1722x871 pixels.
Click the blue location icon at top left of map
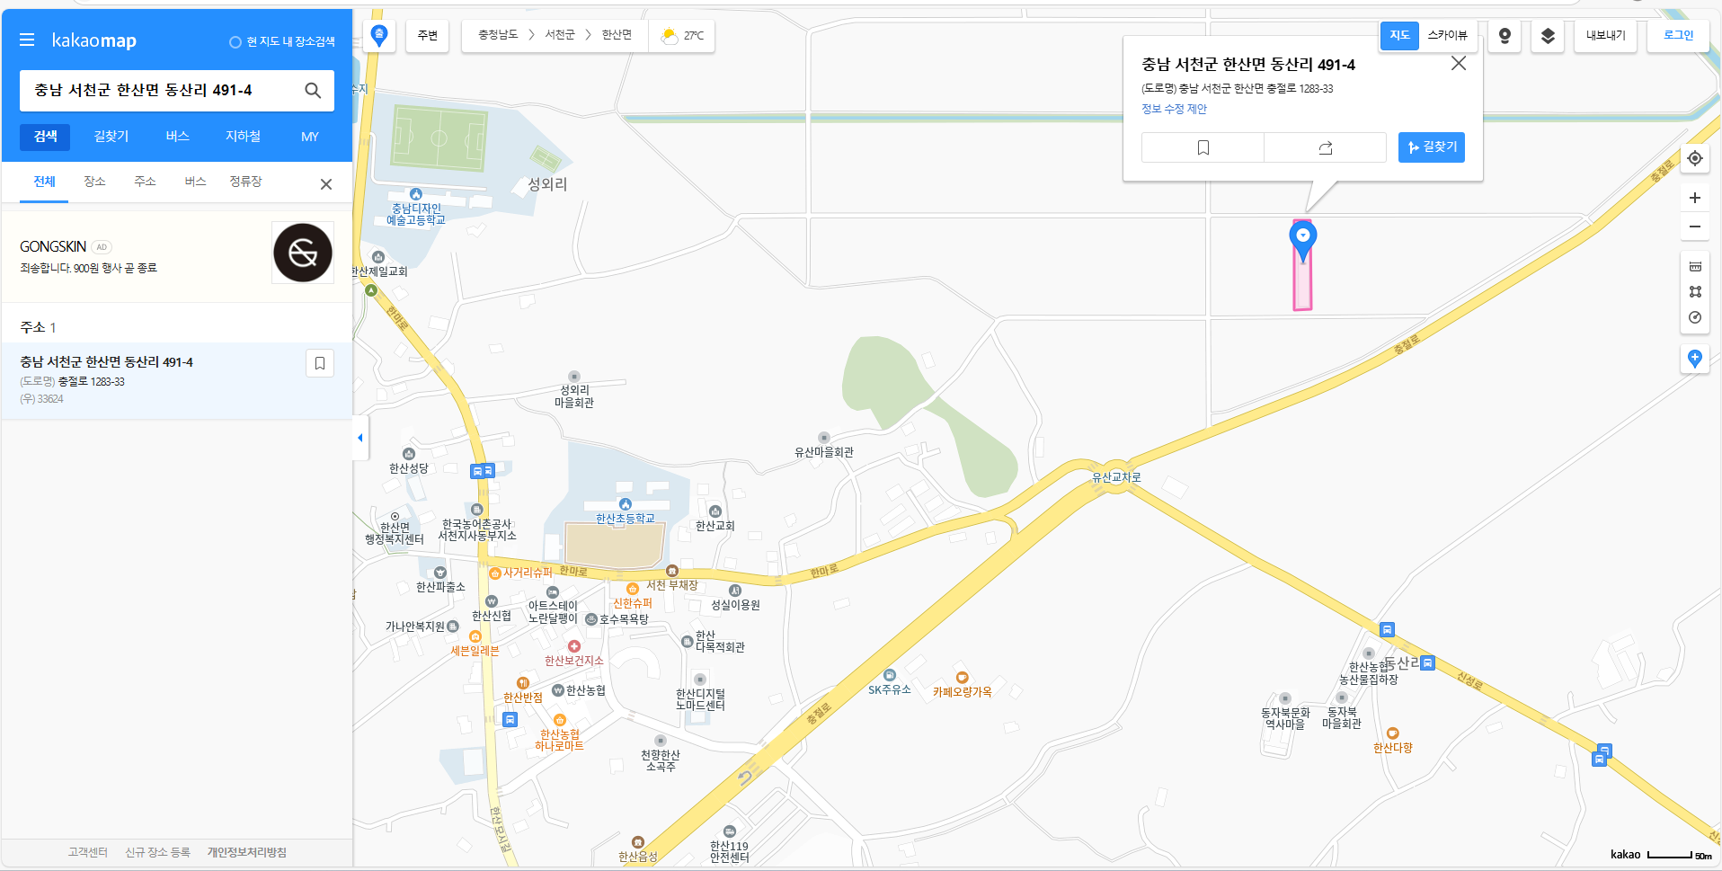coord(379,36)
